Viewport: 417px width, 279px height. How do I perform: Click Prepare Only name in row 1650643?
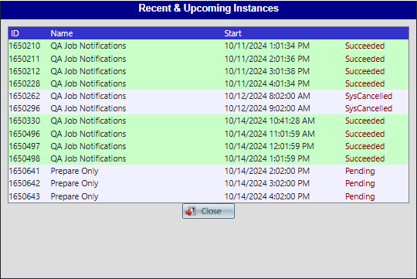pyautogui.click(x=74, y=196)
